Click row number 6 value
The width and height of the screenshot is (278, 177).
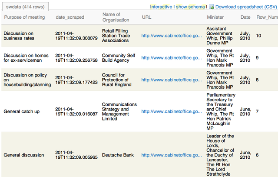pos(257,155)
